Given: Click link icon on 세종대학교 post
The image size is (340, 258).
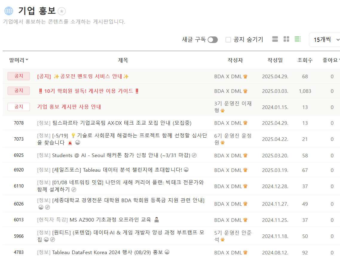Looking at the screenshot, I should tap(48, 207).
